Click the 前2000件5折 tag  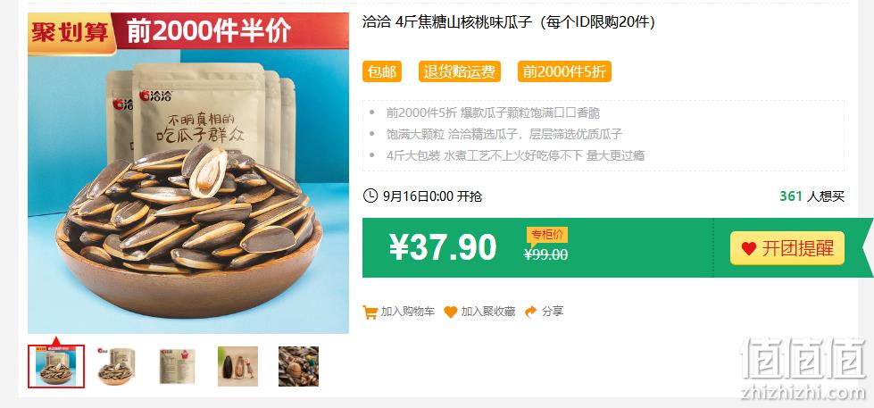tap(564, 72)
